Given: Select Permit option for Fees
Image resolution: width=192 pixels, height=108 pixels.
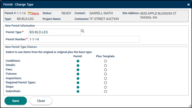Looking at the screenshot, I should (78, 70).
